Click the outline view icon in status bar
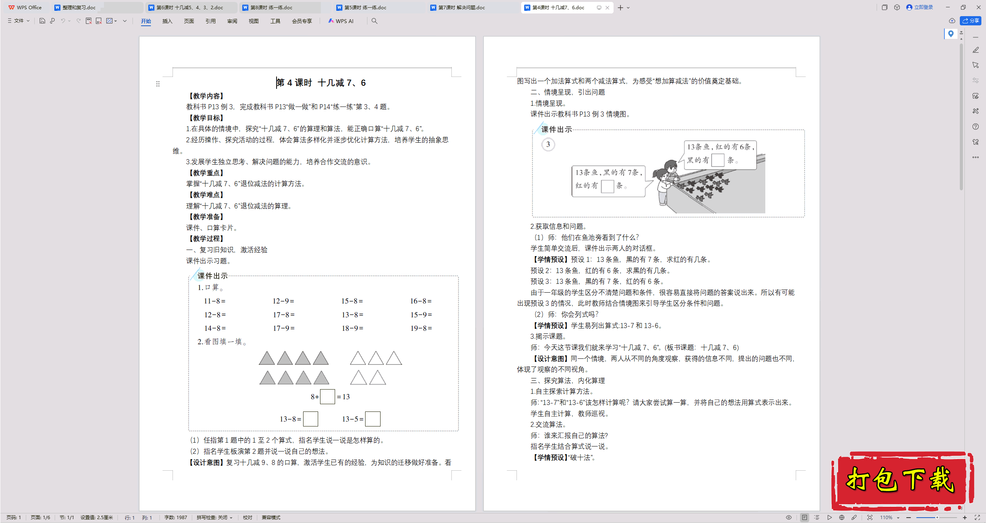Viewport: 986px width, 523px height. (x=817, y=518)
